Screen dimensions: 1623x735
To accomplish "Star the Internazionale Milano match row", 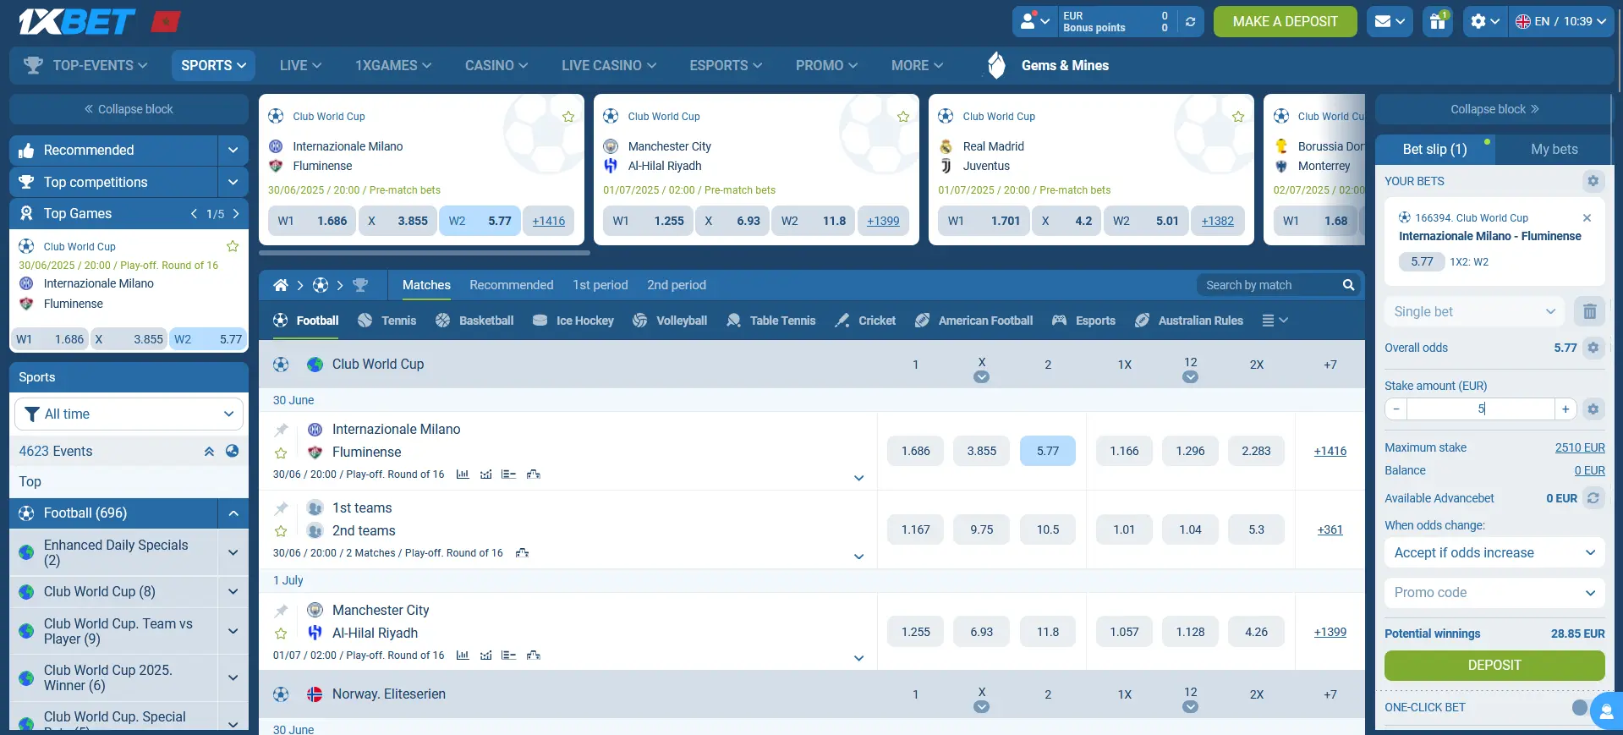I will (x=282, y=453).
